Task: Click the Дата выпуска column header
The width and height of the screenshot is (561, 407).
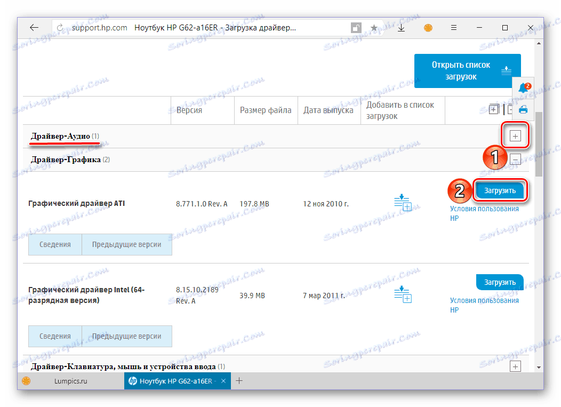Action: pos(328,110)
